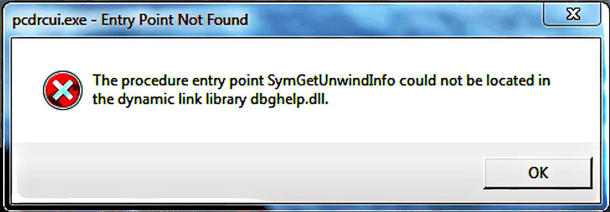The width and height of the screenshot is (610, 212).
Task: Click the blank area right of the message text
Action: 575,90
